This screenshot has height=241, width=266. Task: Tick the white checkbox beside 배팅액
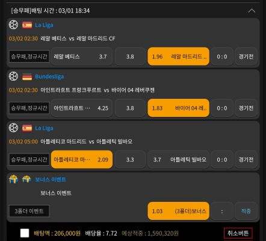coord(25,233)
